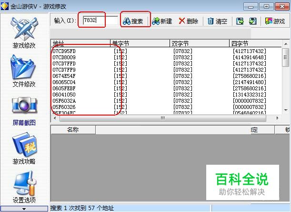291x212 pixels.
Task: Click horizontal scrollbar thumb of results
Action: click(163, 118)
